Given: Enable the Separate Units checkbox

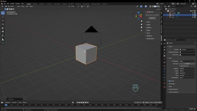Looking at the screenshot, I should (x=180, y=66).
